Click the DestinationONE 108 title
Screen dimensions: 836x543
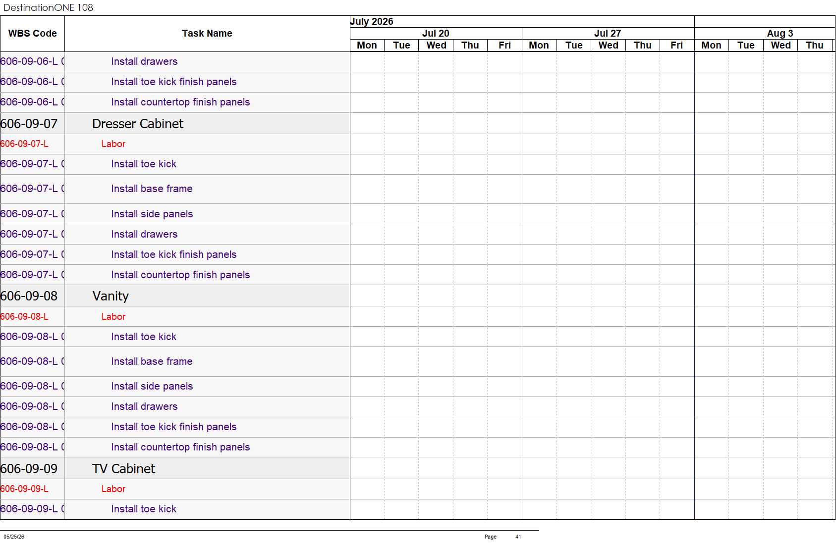coord(49,7)
